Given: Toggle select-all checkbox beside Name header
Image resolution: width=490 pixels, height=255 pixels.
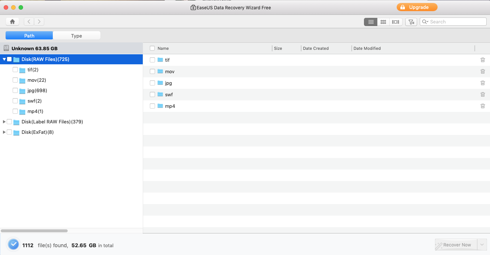Looking at the screenshot, I should coord(152,48).
